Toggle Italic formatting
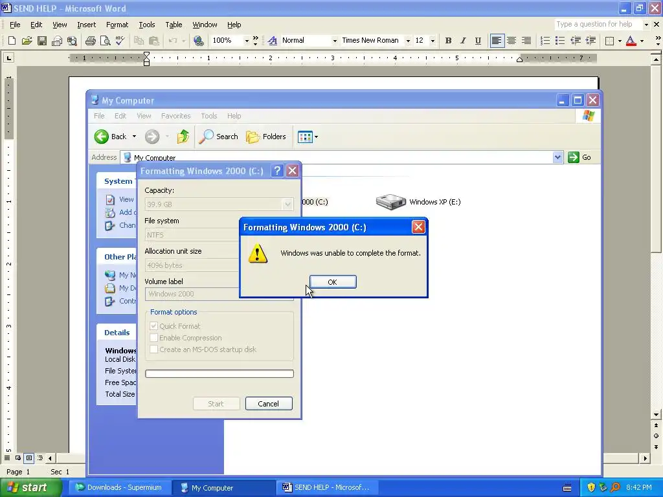 point(463,41)
